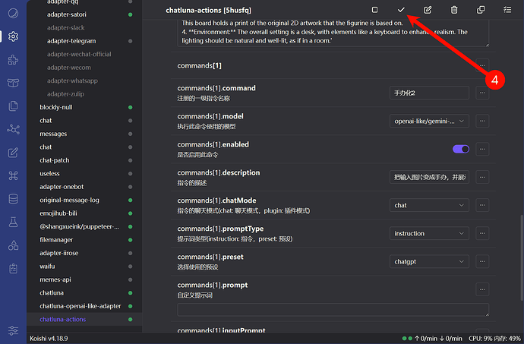Image resolution: width=524 pixels, height=344 pixels.
Task: Select chatluna-openai-like-adapter in plugin list
Action: [x=80, y=306]
